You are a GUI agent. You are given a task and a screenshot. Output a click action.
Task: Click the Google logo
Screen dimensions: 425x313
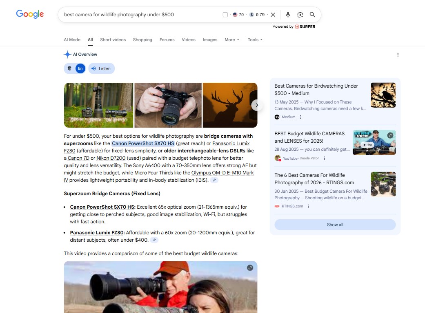coord(29,14)
